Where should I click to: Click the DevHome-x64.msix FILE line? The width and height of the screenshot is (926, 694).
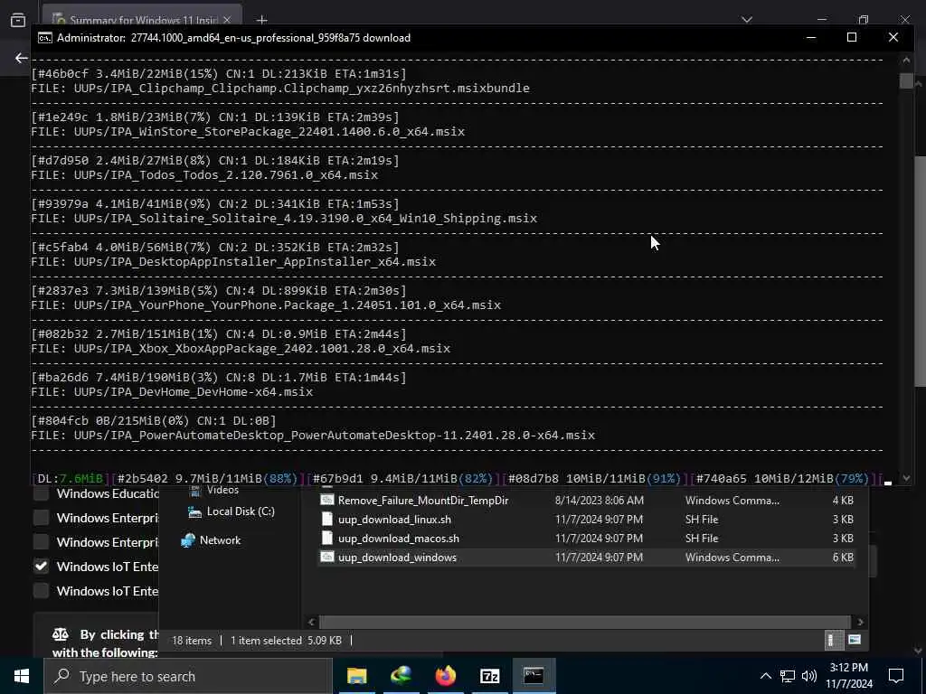click(172, 392)
